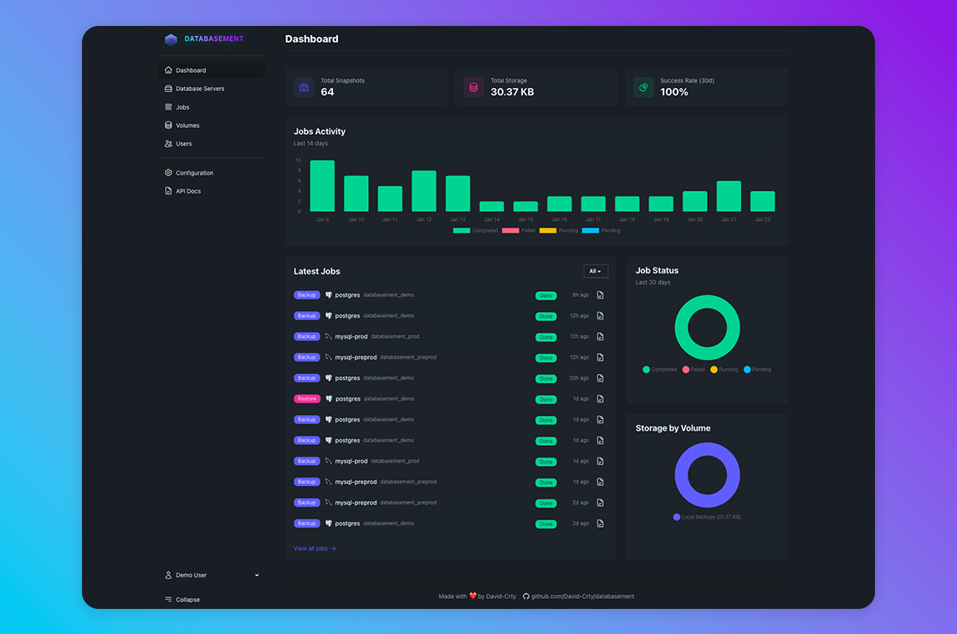This screenshot has height=634, width=957.
Task: Toggle Local Backups legend in Storage chart
Action: (707, 517)
